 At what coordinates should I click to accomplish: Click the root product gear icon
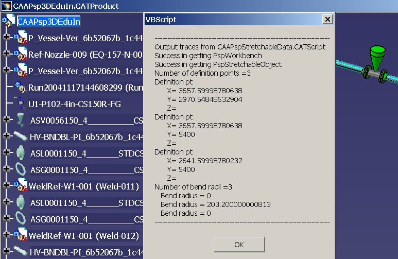pyautogui.click(x=8, y=21)
